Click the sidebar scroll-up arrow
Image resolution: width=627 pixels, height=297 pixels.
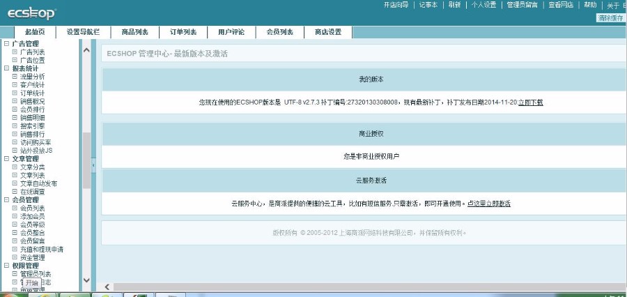(x=86, y=50)
